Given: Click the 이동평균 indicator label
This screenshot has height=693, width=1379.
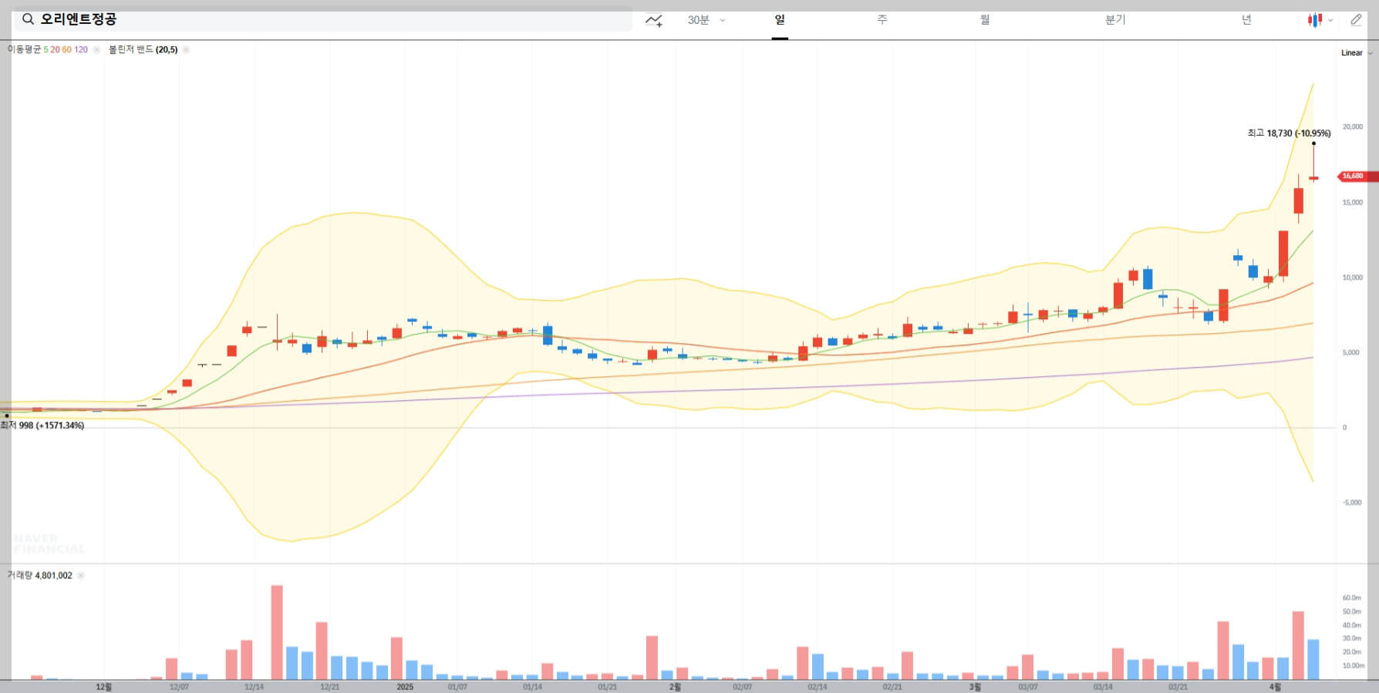Looking at the screenshot, I should [x=24, y=49].
